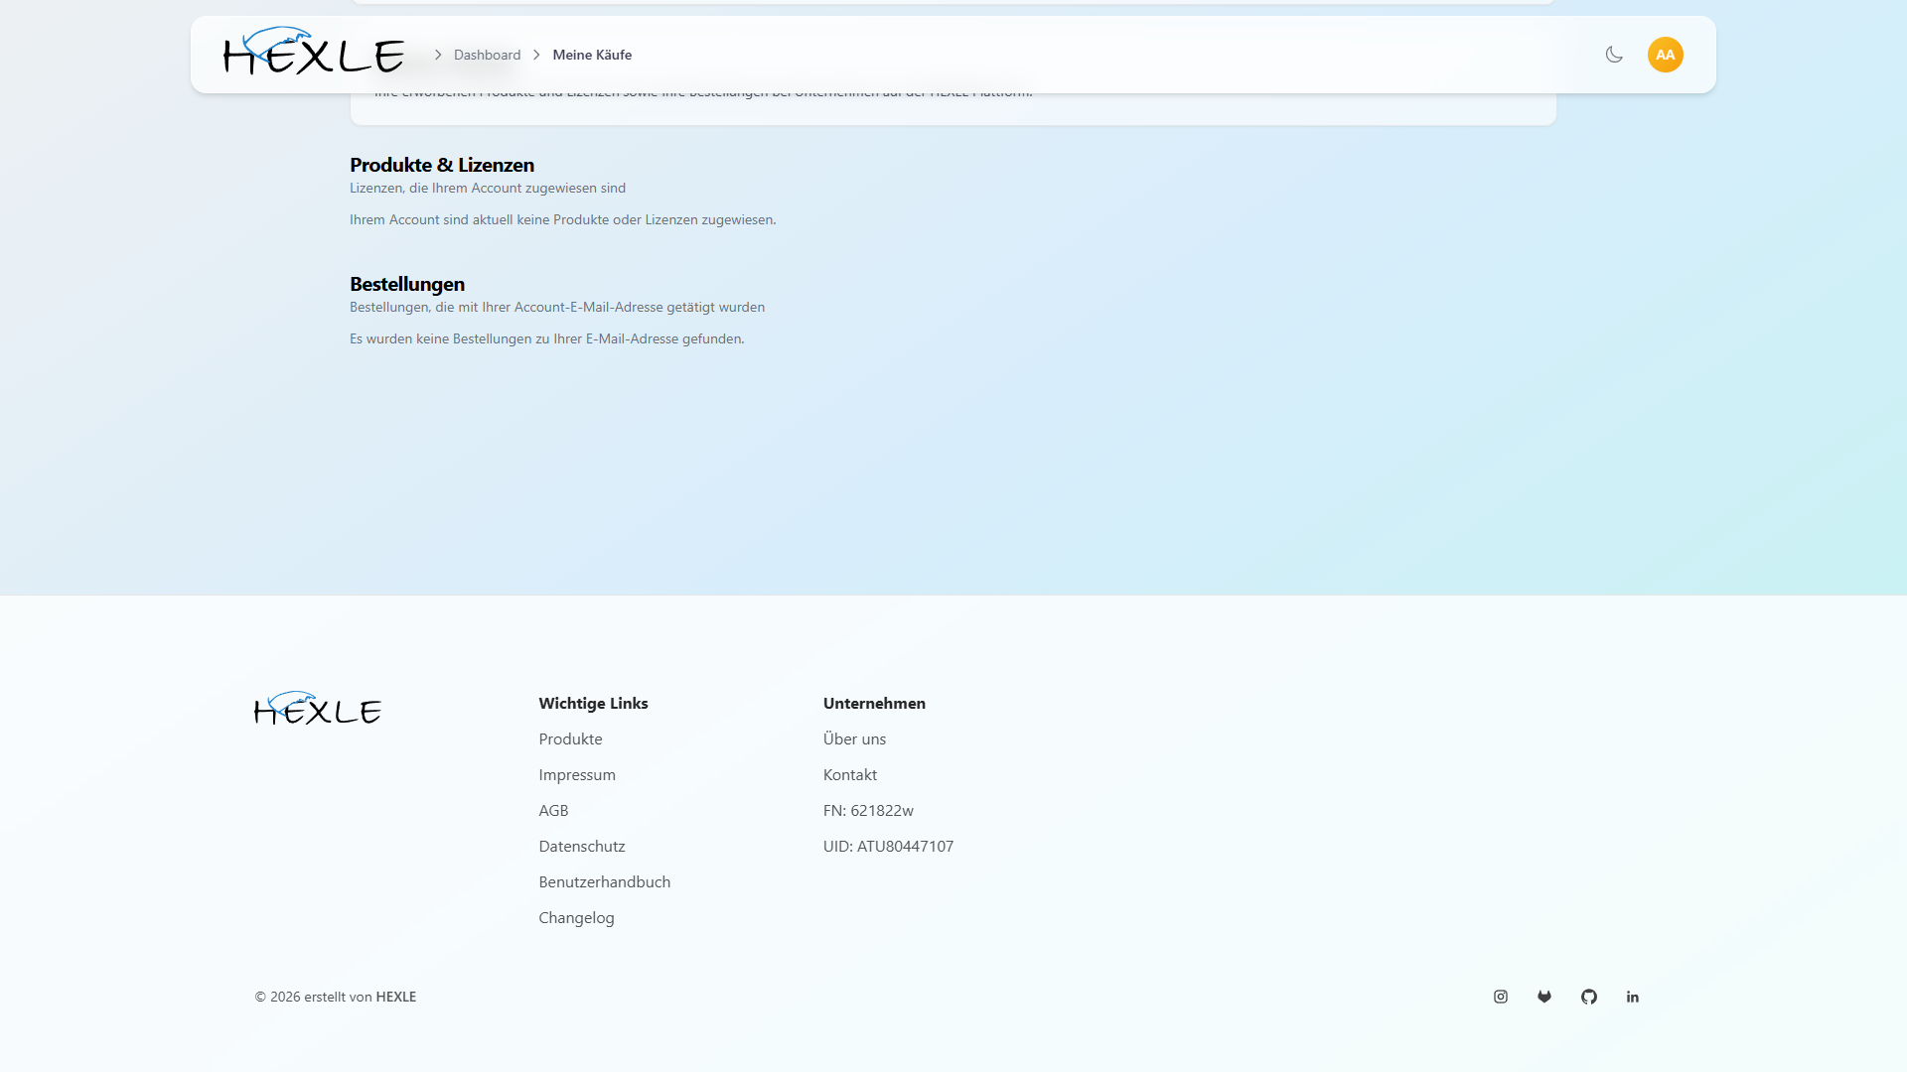
Task: Click the bold HEXLE copyright link
Action: pyautogui.click(x=396, y=997)
